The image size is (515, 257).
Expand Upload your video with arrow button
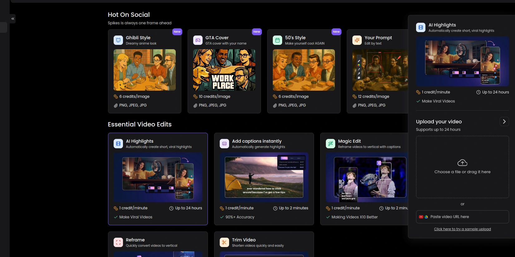coord(504,121)
